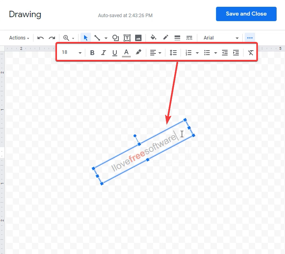Decrease the indent
The height and width of the screenshot is (254, 285).
click(225, 53)
